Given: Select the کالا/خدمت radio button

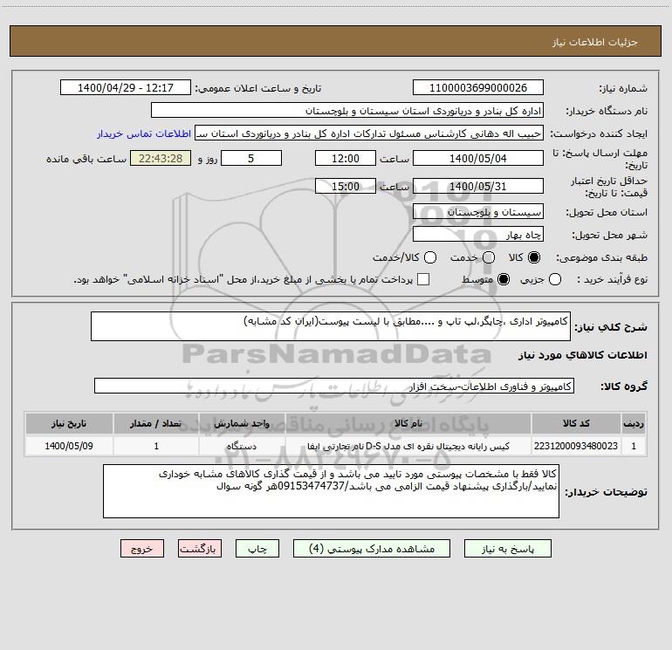Looking at the screenshot, I should pyautogui.click(x=430, y=257).
